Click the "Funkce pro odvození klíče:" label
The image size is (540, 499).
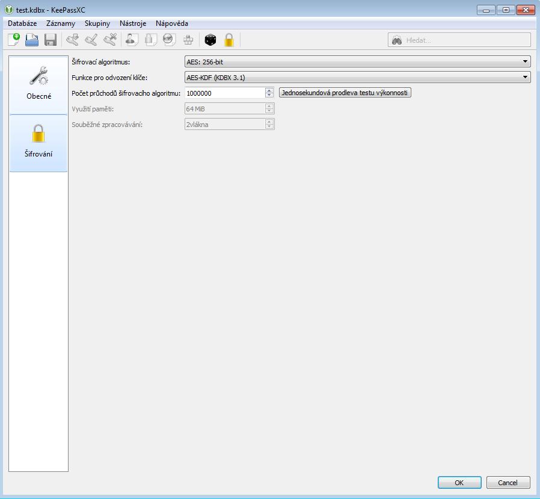tap(109, 78)
